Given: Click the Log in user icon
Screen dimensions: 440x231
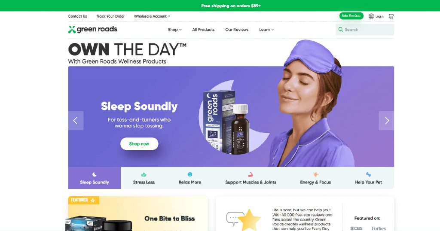Looking at the screenshot, I should 371,16.
